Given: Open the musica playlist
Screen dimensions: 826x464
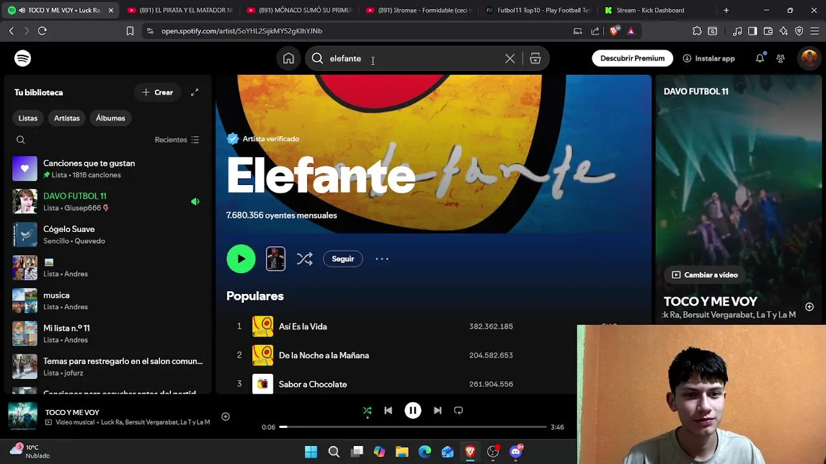Looking at the screenshot, I should coord(107,301).
